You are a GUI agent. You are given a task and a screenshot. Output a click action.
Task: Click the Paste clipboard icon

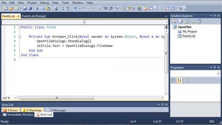tap(48, 9)
